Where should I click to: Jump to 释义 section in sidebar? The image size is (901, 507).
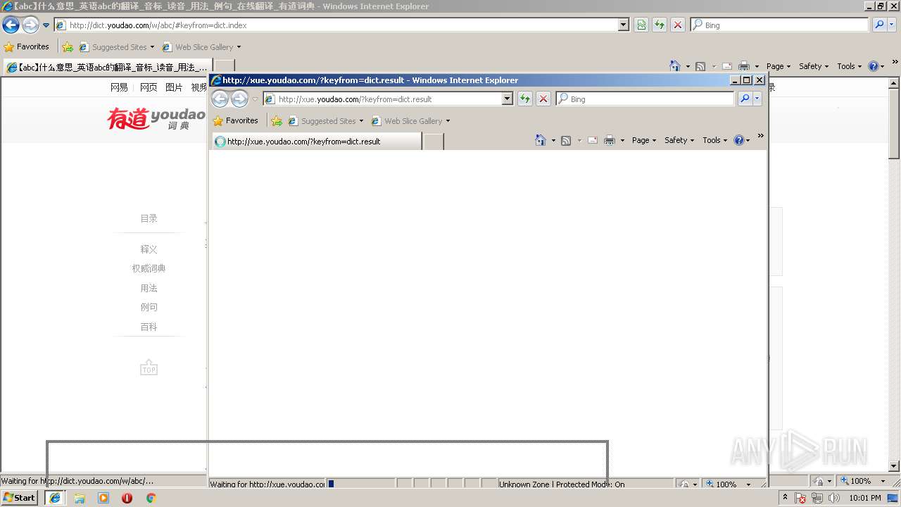(149, 249)
